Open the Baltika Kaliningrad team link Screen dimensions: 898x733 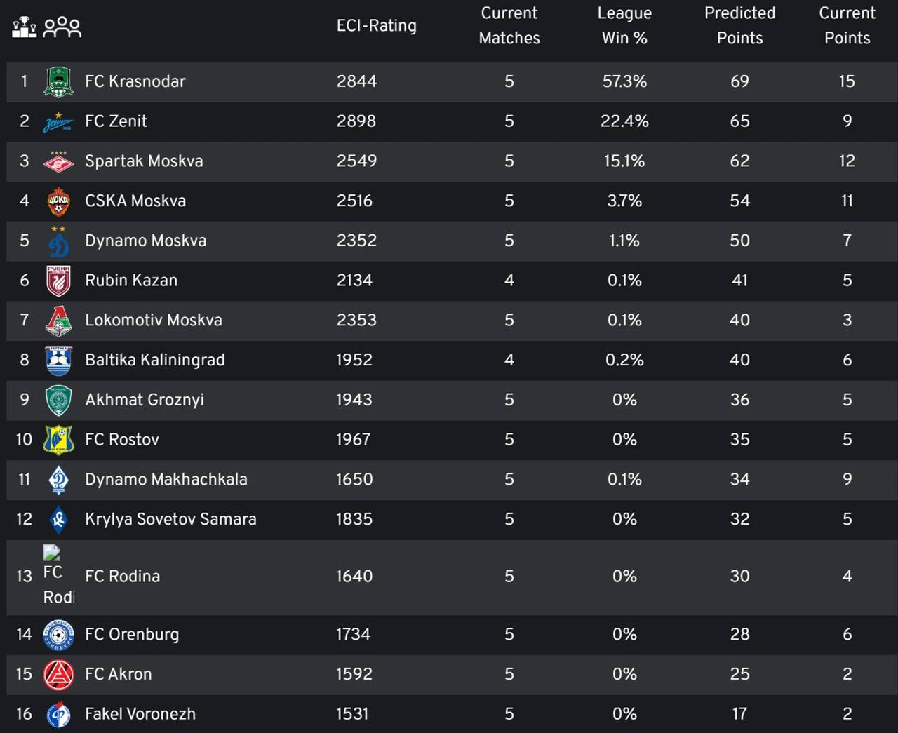click(x=155, y=361)
